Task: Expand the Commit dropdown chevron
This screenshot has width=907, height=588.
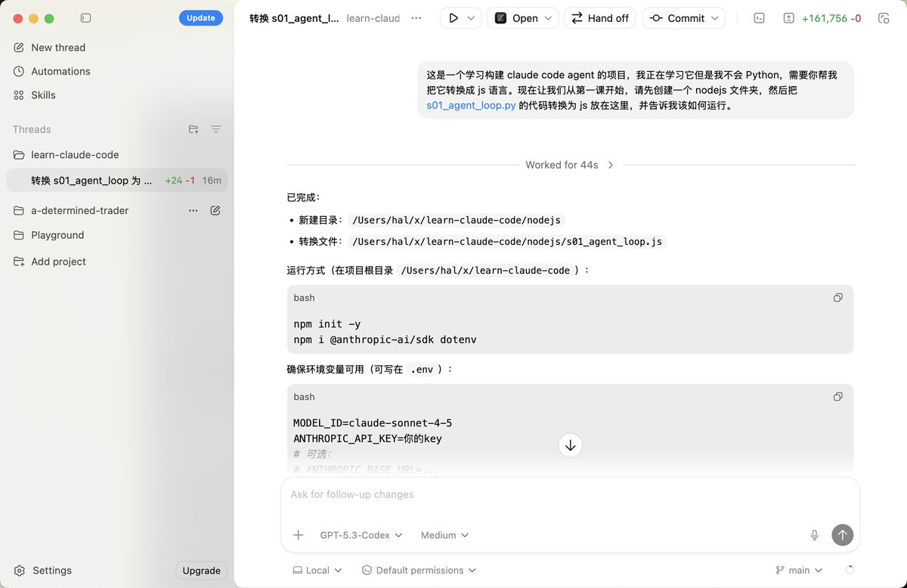Action: 714,18
